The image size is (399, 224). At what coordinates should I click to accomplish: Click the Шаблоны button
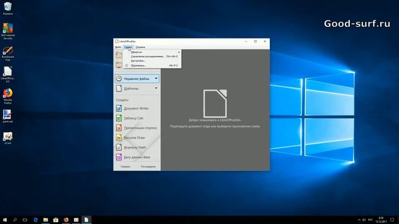coord(137,88)
